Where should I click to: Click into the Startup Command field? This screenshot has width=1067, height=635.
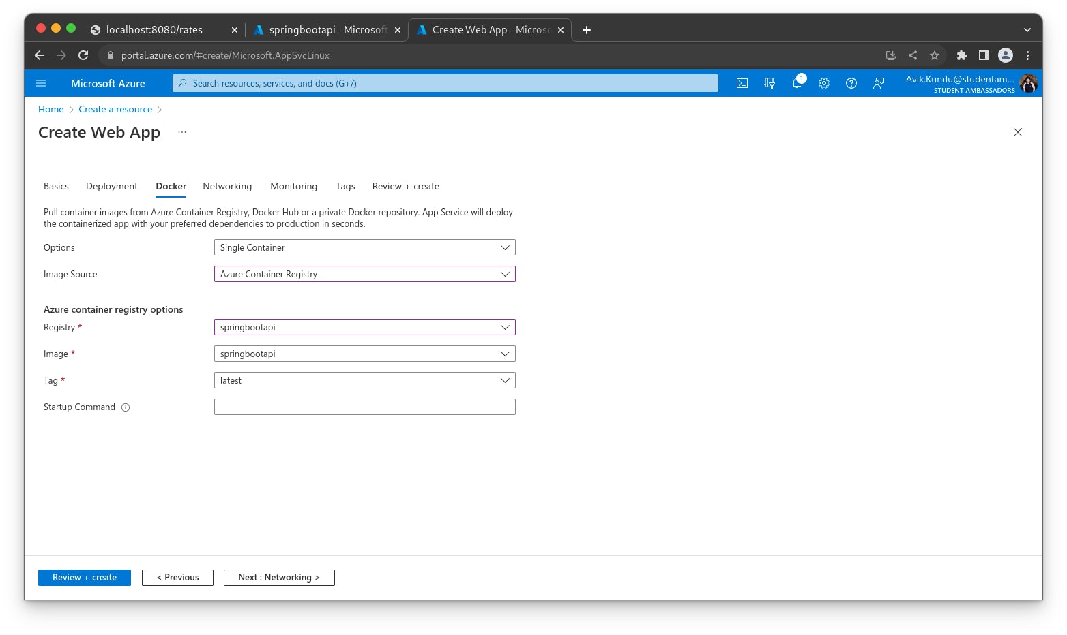click(x=364, y=407)
